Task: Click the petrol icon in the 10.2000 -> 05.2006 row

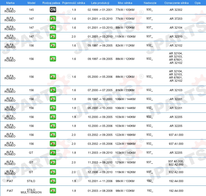Action: click(x=53, y=126)
